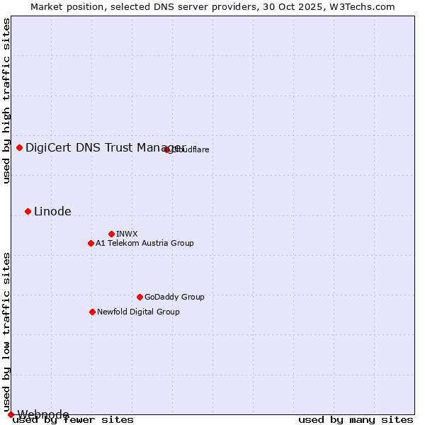Click the DigiCert DNS Trust Manager label
This screenshot has width=425, height=425.
point(105,147)
